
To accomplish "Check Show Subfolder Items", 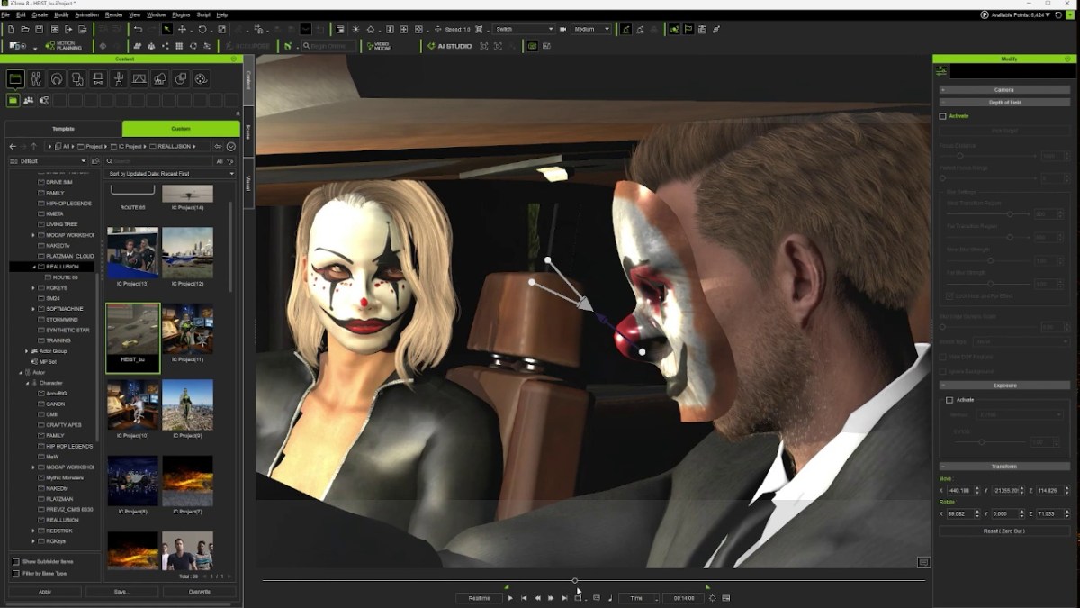I will 15,561.
